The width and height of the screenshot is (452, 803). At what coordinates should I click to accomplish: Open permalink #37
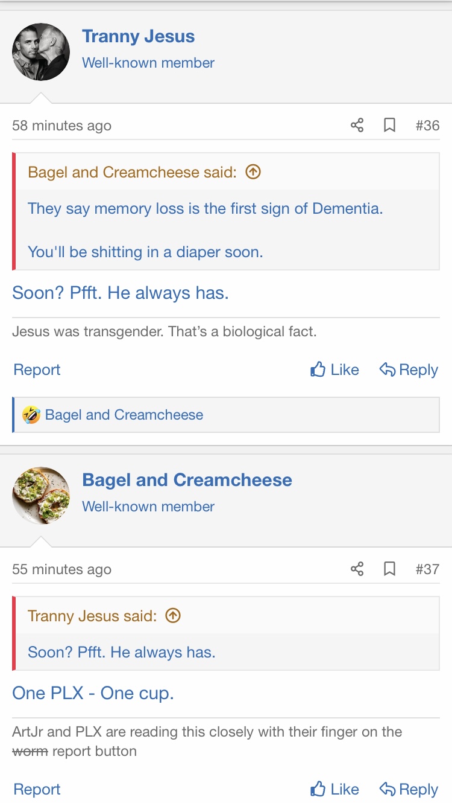tap(427, 569)
